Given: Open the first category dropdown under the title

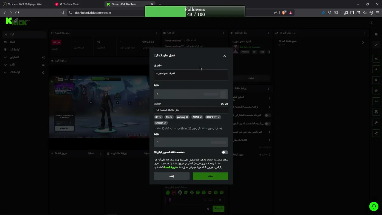Looking at the screenshot, I should coord(191,94).
